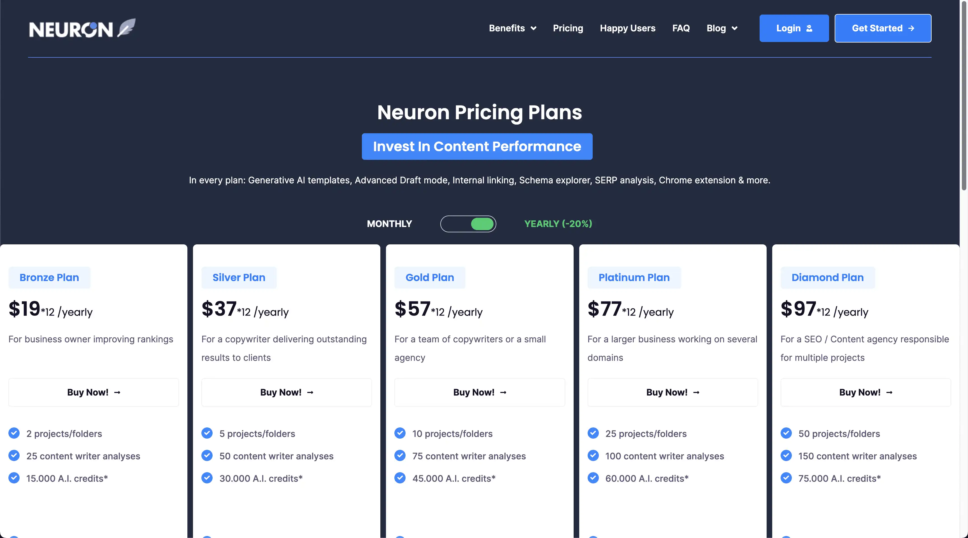Expand the Benefits dropdown chevron
The image size is (968, 538).
point(533,29)
